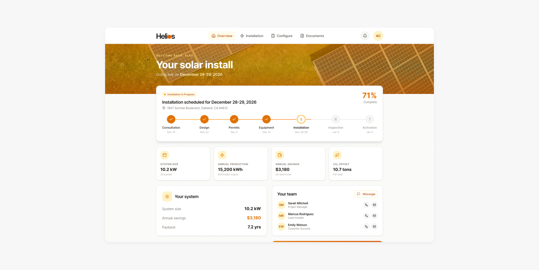This screenshot has height=270, width=539.
Task: Call Sarah Mitchell
Action: tap(367, 205)
